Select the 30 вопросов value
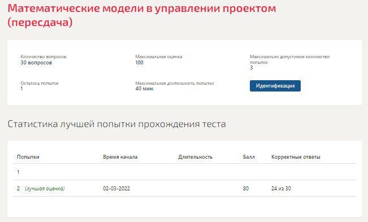 pyautogui.click(x=36, y=63)
